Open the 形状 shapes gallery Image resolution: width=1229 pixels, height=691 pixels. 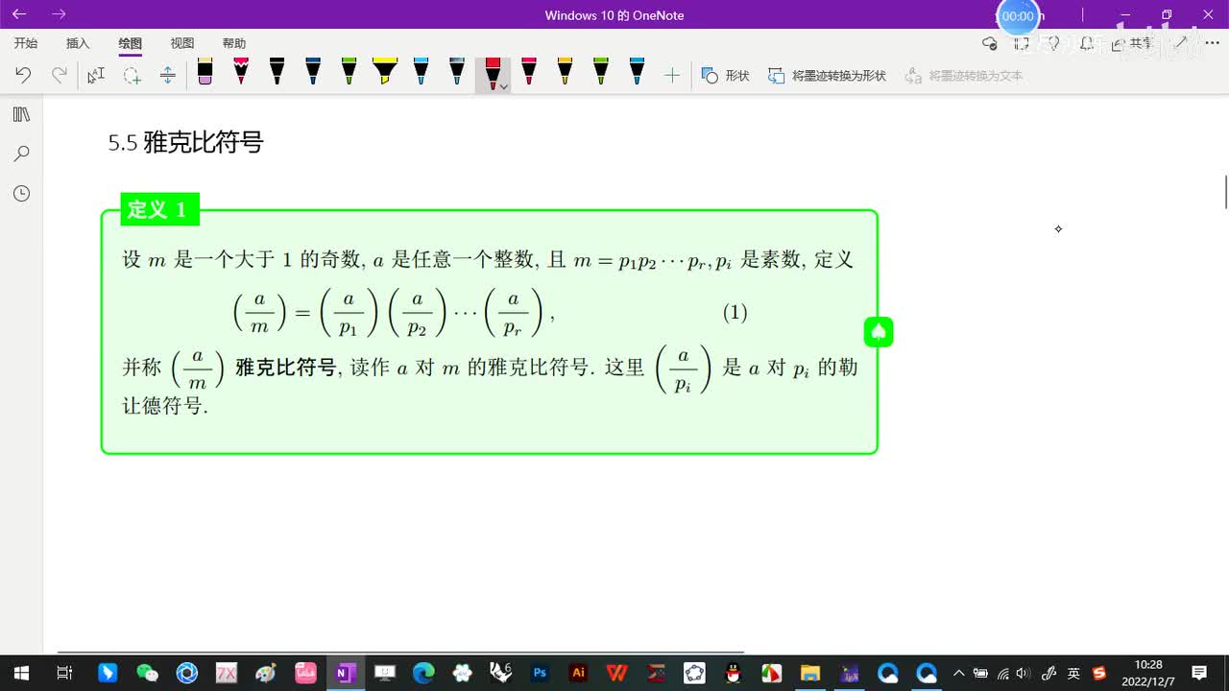coord(726,75)
